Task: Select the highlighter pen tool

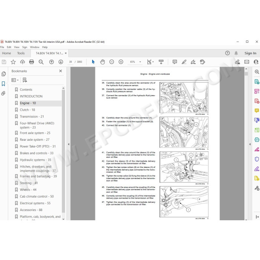Action: pyautogui.click(x=184, y=62)
